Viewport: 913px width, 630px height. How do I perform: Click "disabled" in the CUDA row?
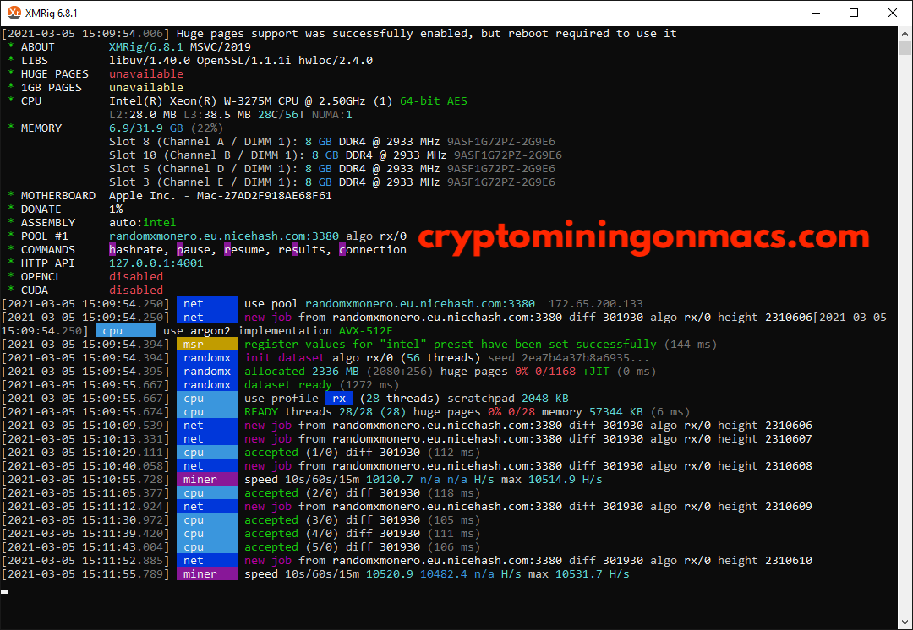[x=135, y=291]
